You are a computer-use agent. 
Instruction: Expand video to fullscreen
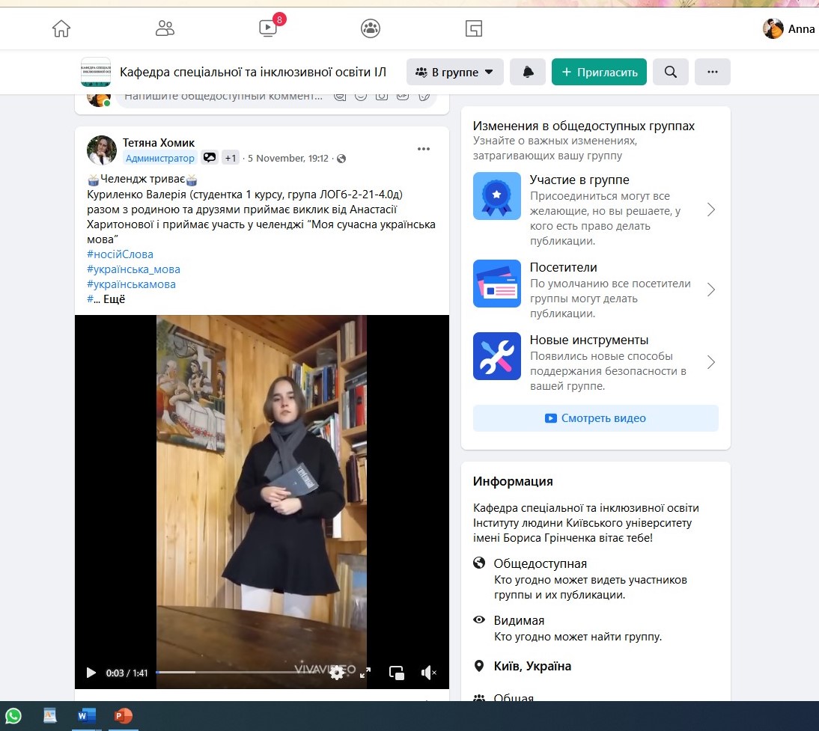click(365, 673)
